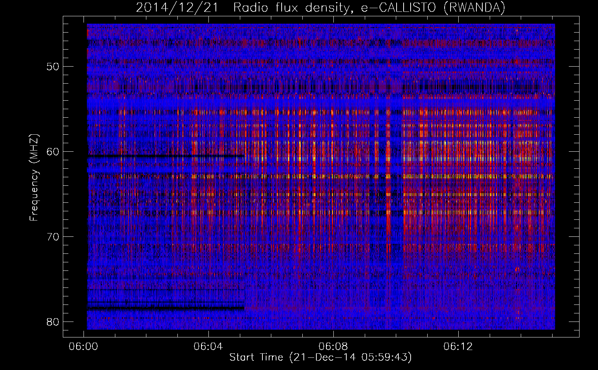This screenshot has height=370, width=598.
Task: Click the 06:04 time tick label
Action: tap(208, 346)
